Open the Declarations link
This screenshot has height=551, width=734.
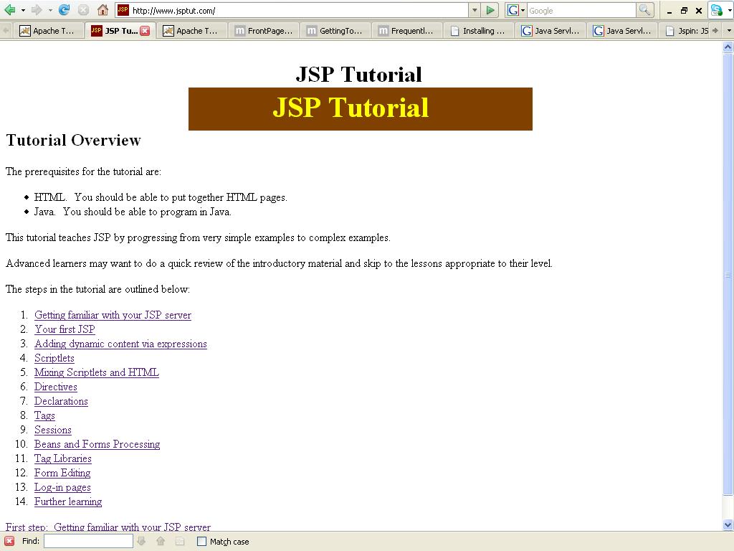point(61,402)
